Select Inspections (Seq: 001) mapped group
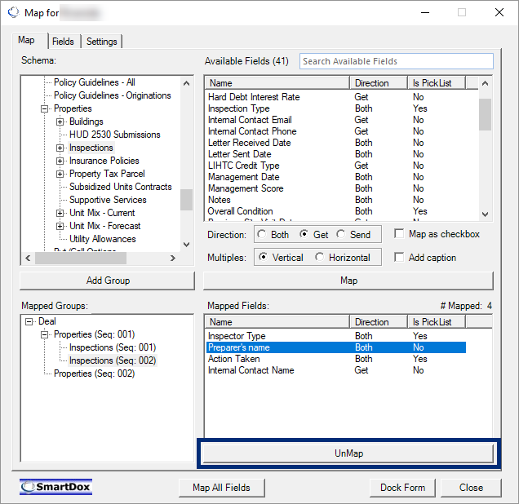 (113, 347)
